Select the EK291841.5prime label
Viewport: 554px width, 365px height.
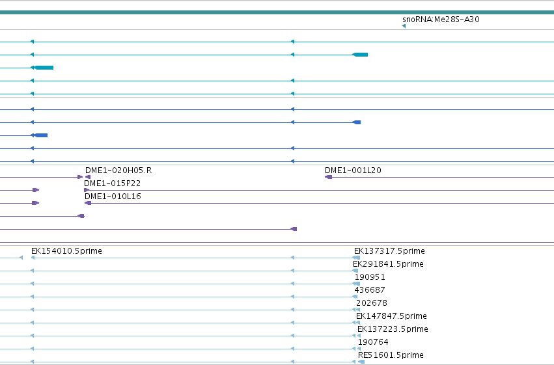(388, 264)
